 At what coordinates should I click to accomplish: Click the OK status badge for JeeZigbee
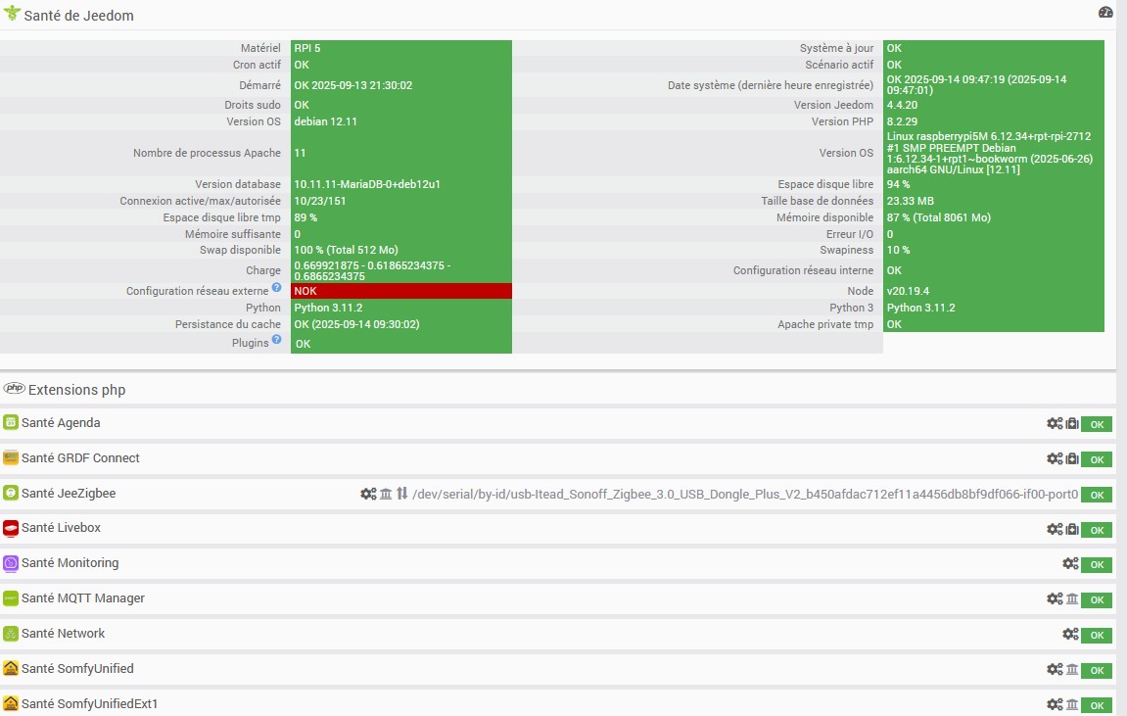1097,495
